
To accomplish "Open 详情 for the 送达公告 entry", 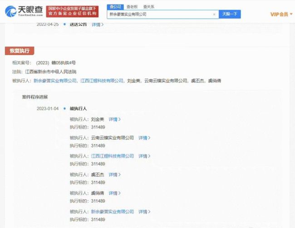I will pos(98,24).
